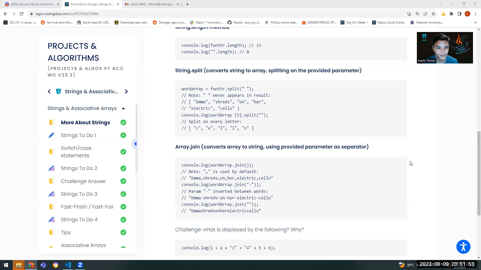481x270 pixels.
Task: Collapse the Strings & Associative Arrays section
Action: (x=123, y=108)
